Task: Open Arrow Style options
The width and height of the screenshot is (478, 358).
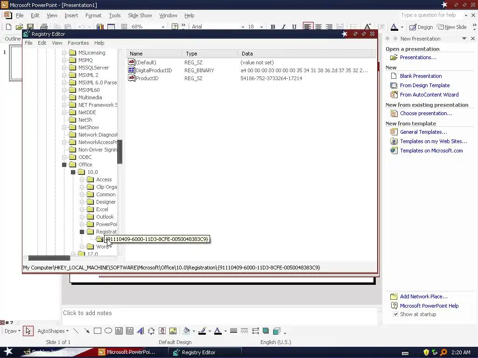Action: [x=255, y=331]
